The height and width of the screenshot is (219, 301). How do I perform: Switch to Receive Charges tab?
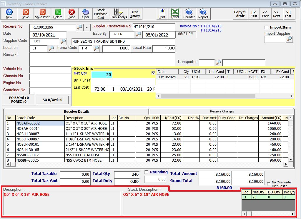point(222,111)
